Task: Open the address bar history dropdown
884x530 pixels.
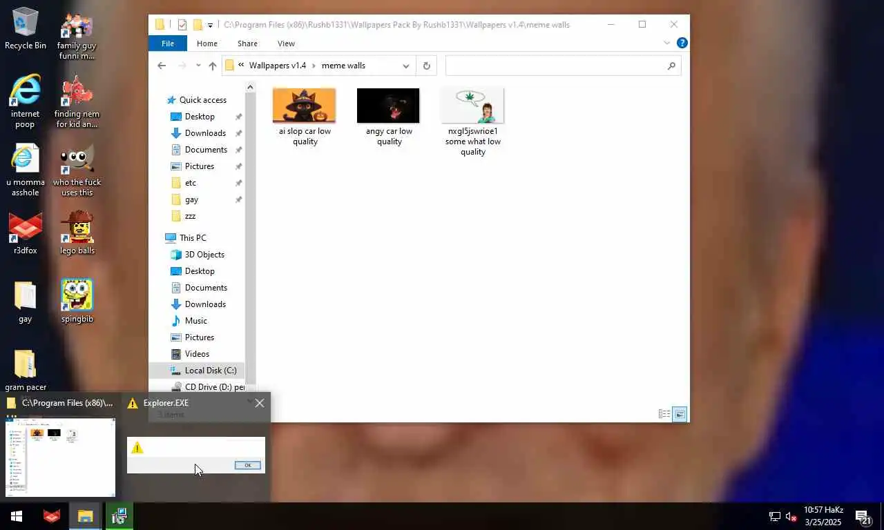Action: coord(406,66)
